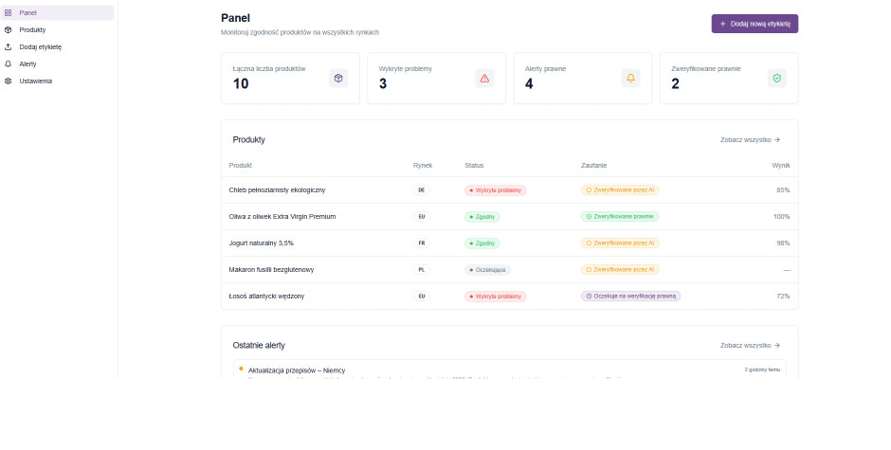Click the Zweryfikowane prawnie trust badge
Screen dimensions: 891x450
pos(619,217)
